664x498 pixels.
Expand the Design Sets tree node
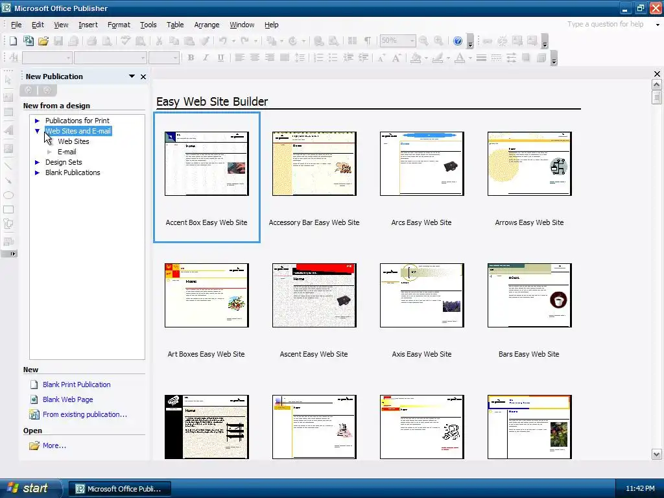point(37,162)
